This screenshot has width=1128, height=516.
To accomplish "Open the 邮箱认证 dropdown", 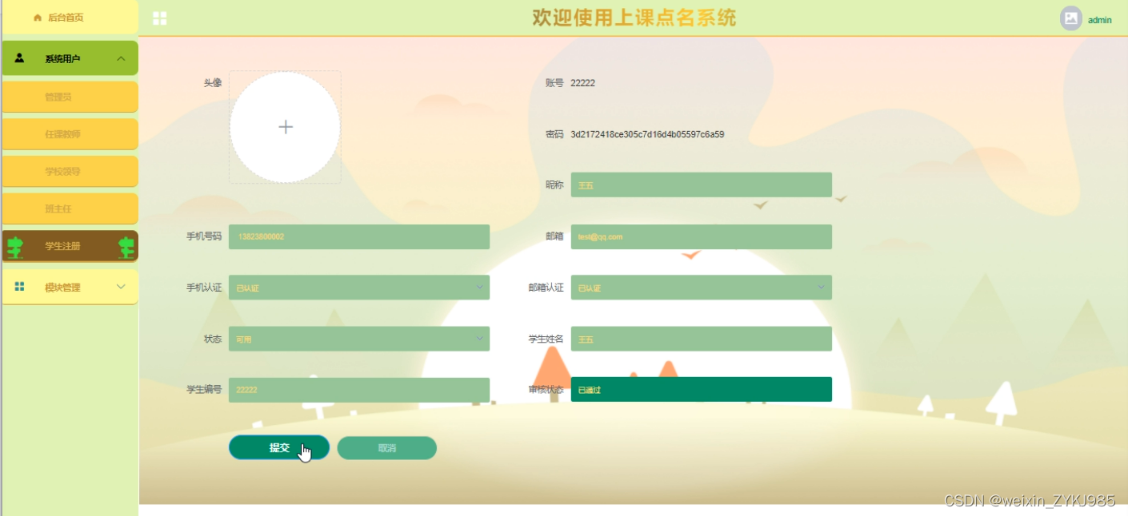I will point(702,288).
